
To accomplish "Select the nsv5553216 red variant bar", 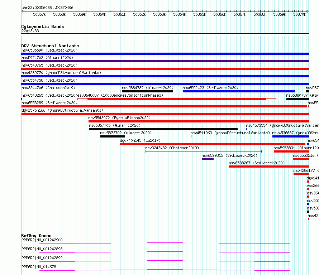I will point(301,159).
